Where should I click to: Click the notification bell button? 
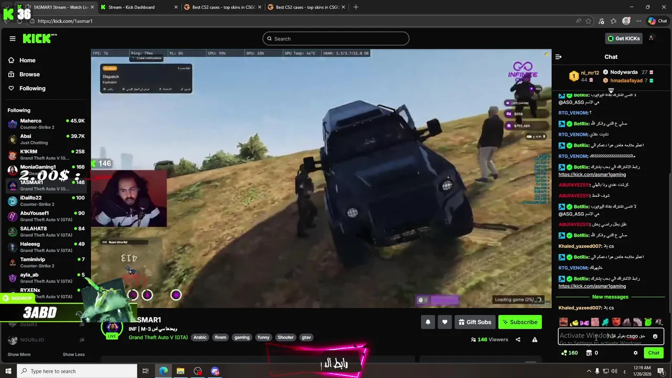pyautogui.click(x=428, y=322)
